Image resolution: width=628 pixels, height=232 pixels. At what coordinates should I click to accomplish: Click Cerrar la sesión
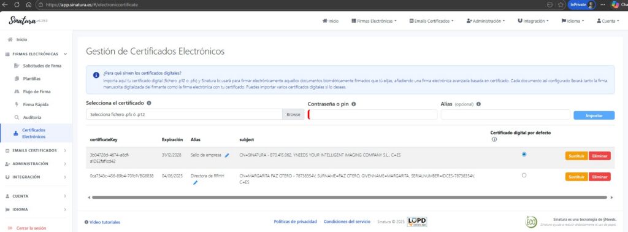coord(27,228)
